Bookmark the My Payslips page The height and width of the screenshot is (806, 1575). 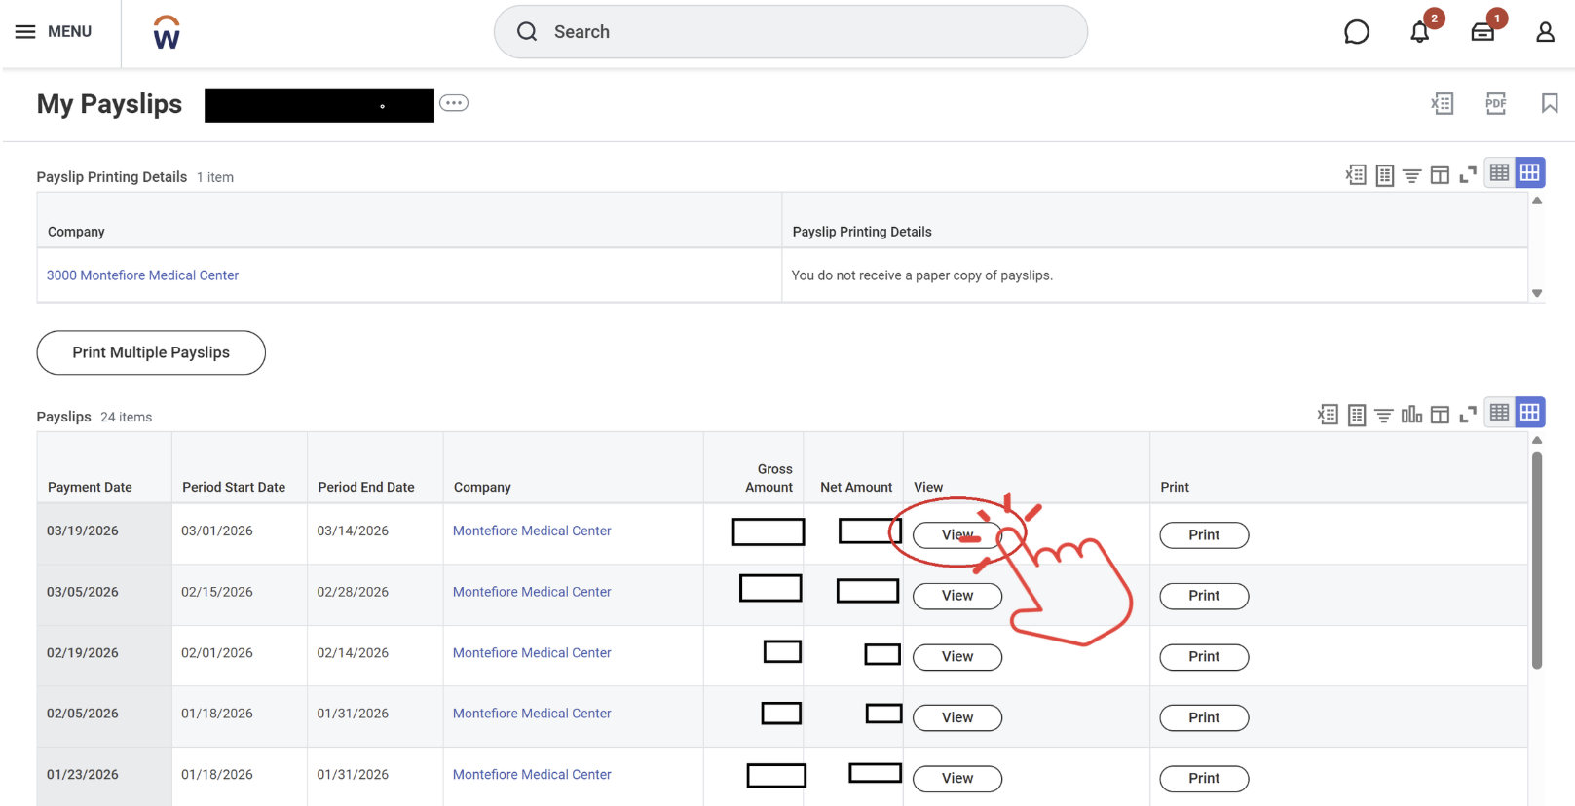point(1550,103)
